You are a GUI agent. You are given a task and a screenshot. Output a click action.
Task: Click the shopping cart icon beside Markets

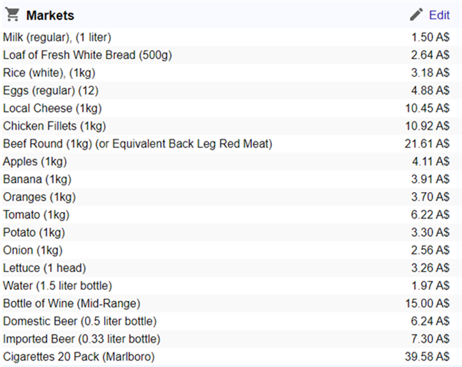[x=12, y=15]
